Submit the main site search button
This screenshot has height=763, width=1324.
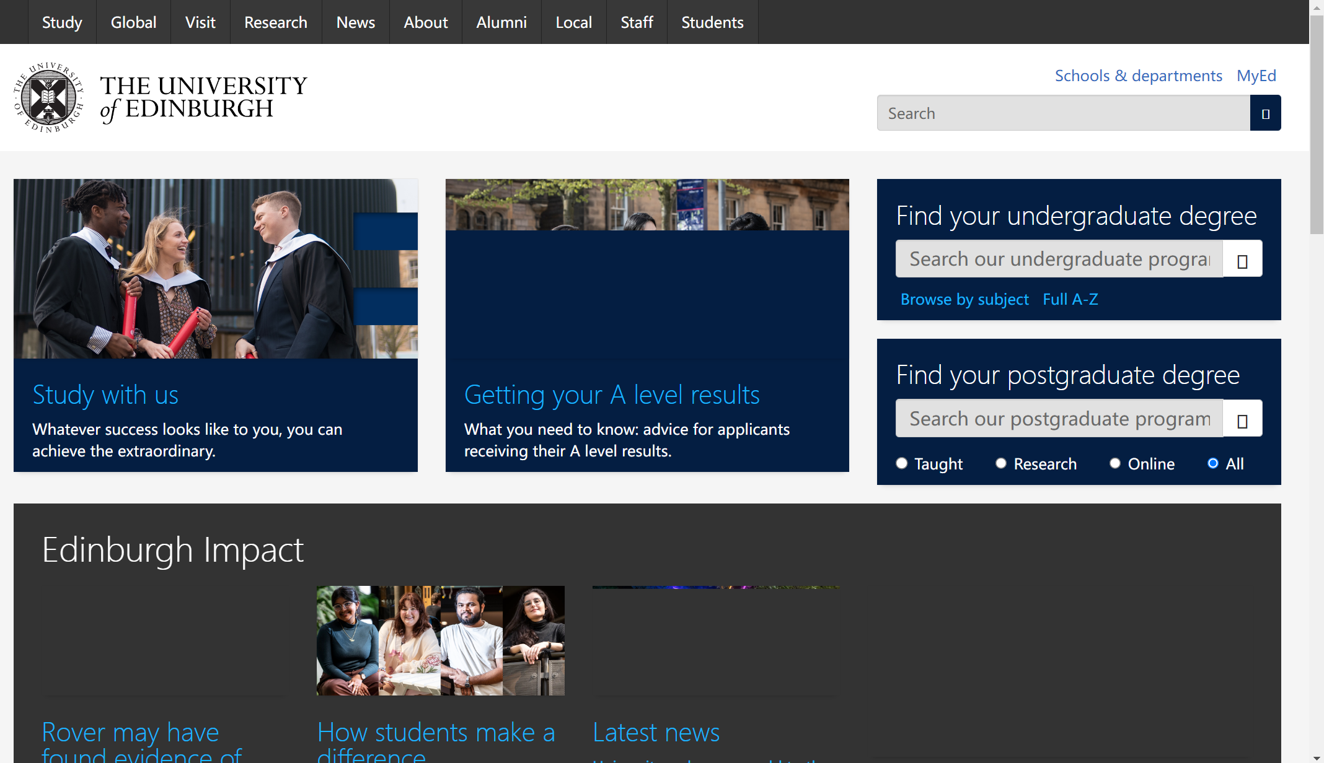pos(1266,113)
